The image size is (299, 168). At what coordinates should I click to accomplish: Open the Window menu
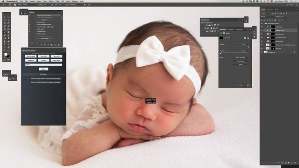pos(75,1)
